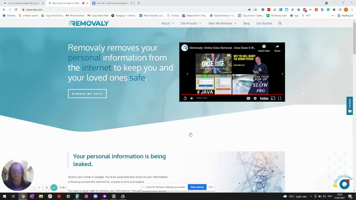Open My Money Dash bookmark
Screen dimensions: 356x200
point(277,16)
